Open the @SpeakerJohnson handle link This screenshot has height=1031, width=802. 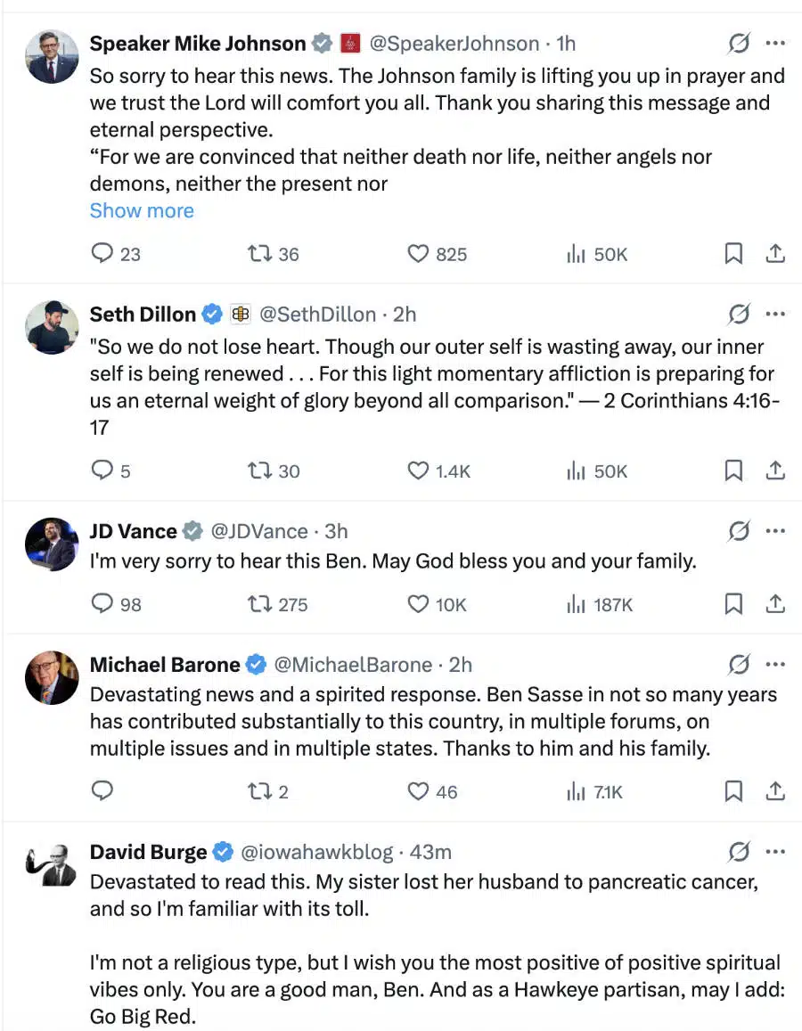click(454, 43)
